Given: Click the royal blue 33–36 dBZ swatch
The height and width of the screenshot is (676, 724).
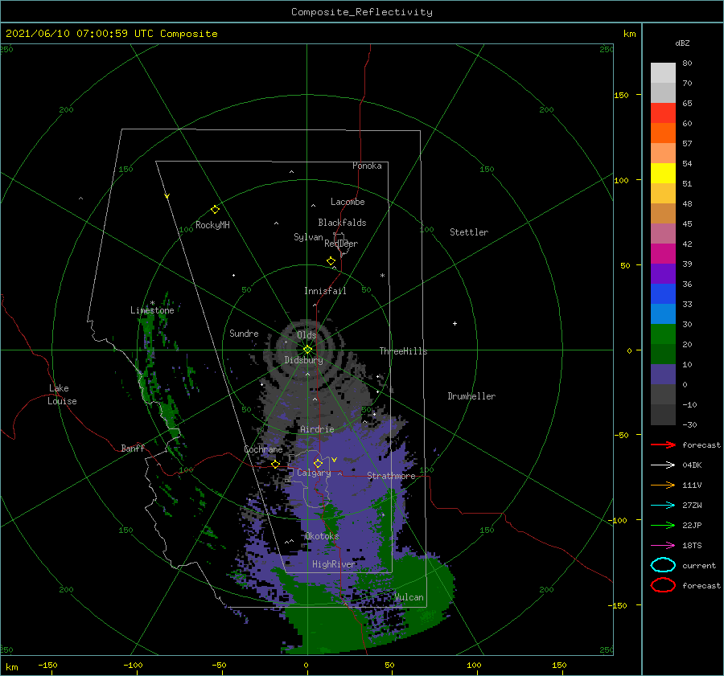Looking at the screenshot, I should 663,294.
